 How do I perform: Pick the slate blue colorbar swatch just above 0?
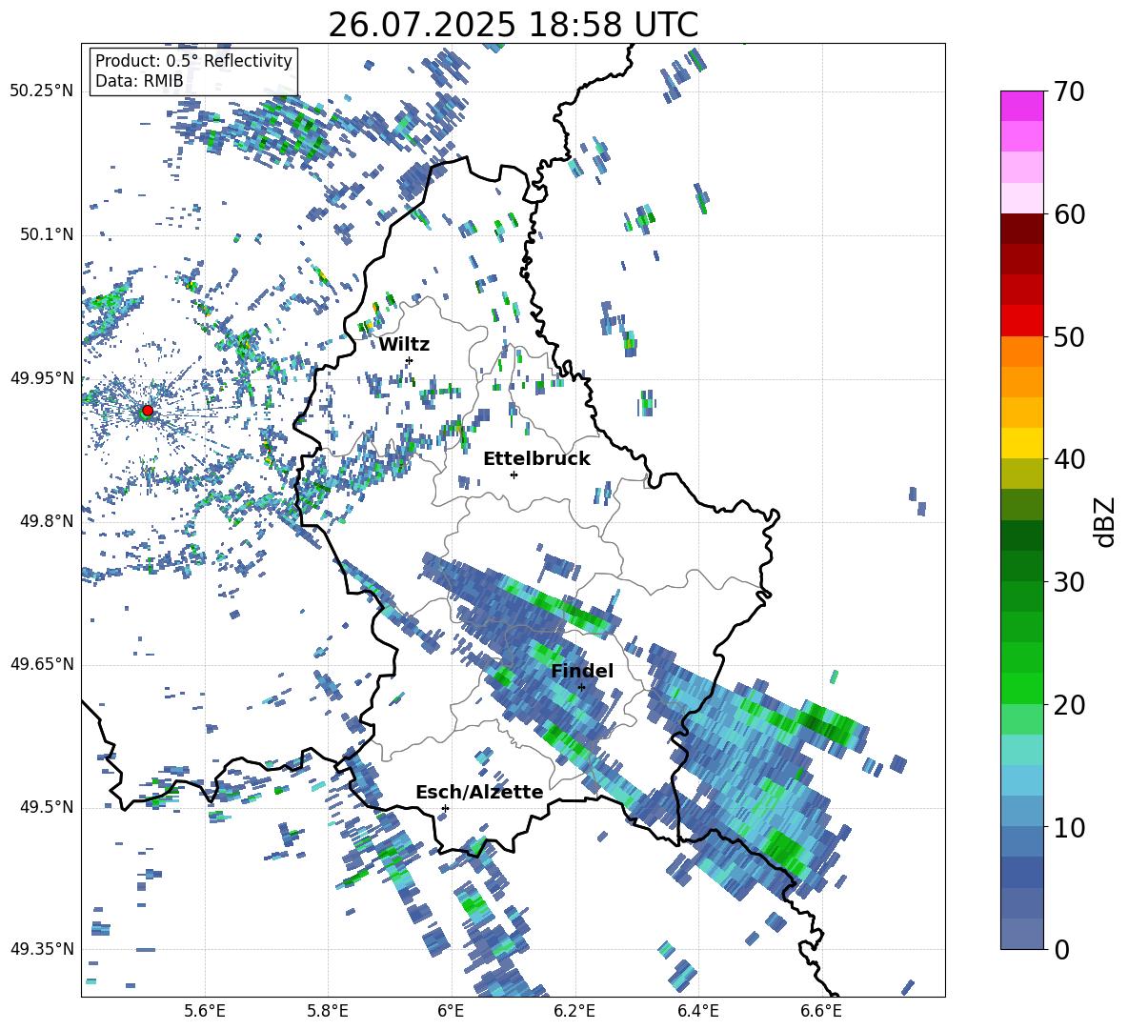(1021, 934)
